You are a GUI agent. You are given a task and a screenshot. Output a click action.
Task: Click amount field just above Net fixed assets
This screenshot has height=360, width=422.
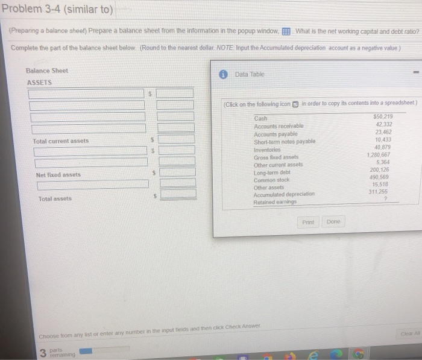pyautogui.click(x=177, y=161)
